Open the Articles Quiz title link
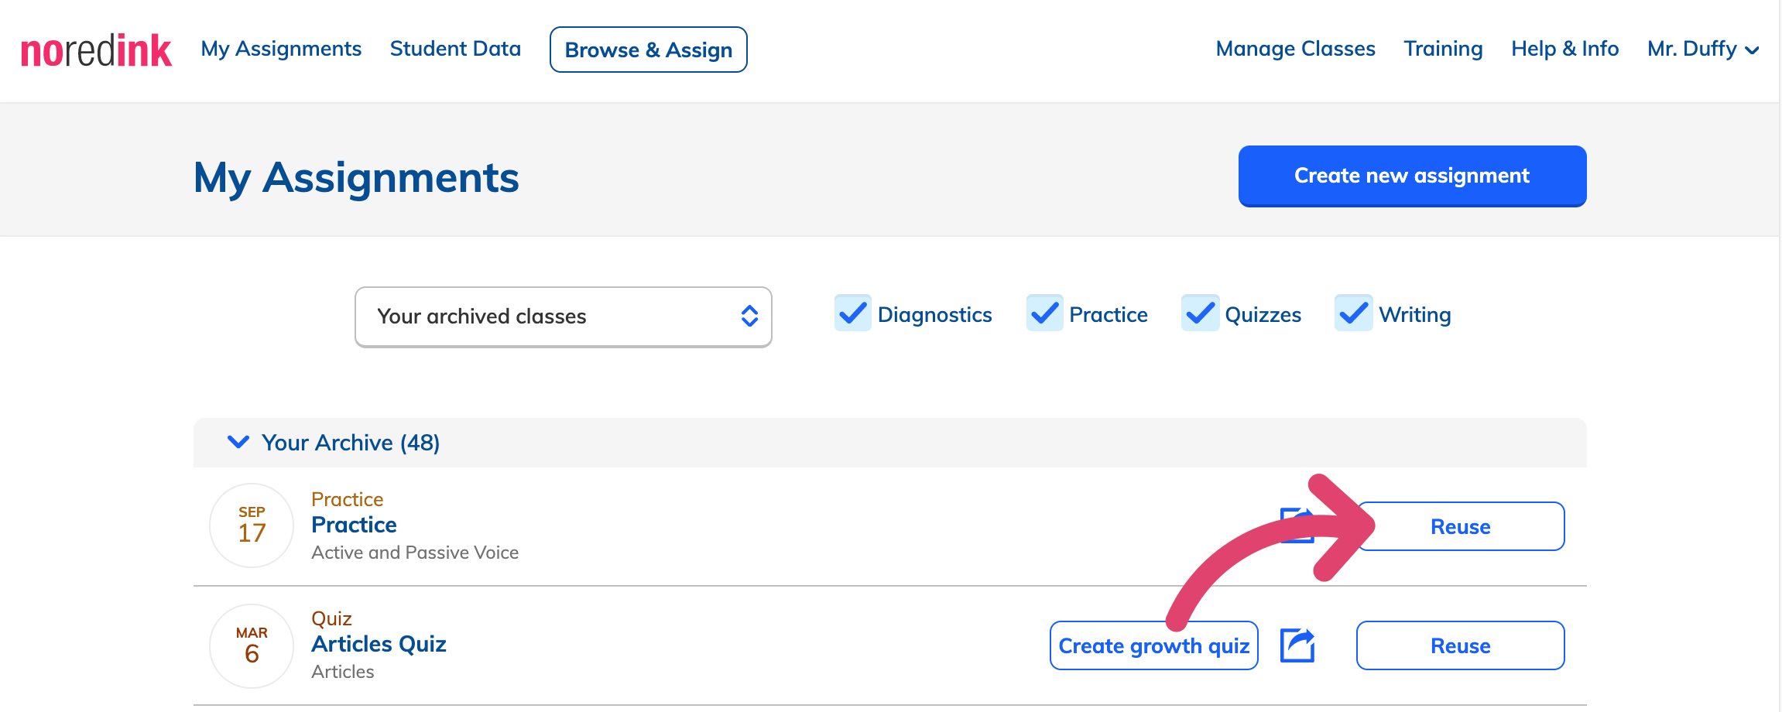 point(379,644)
